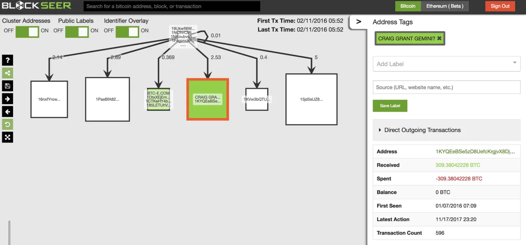Switch to the Bitcoin tab
The image size is (526, 245).
(408, 6)
